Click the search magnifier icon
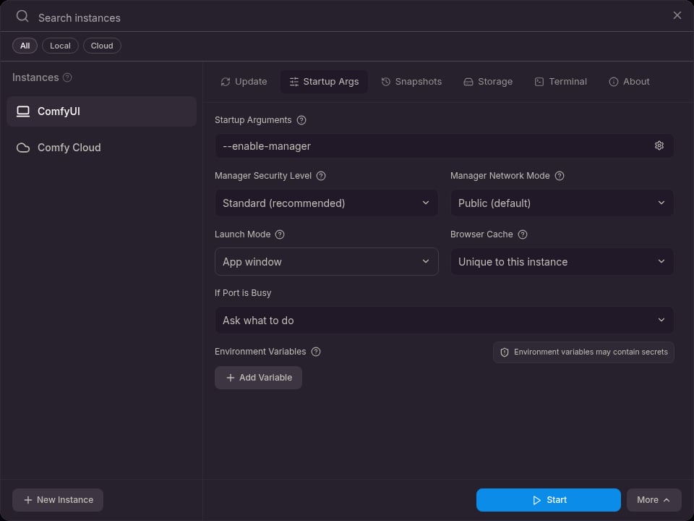Image resolution: width=694 pixels, height=521 pixels. click(22, 17)
